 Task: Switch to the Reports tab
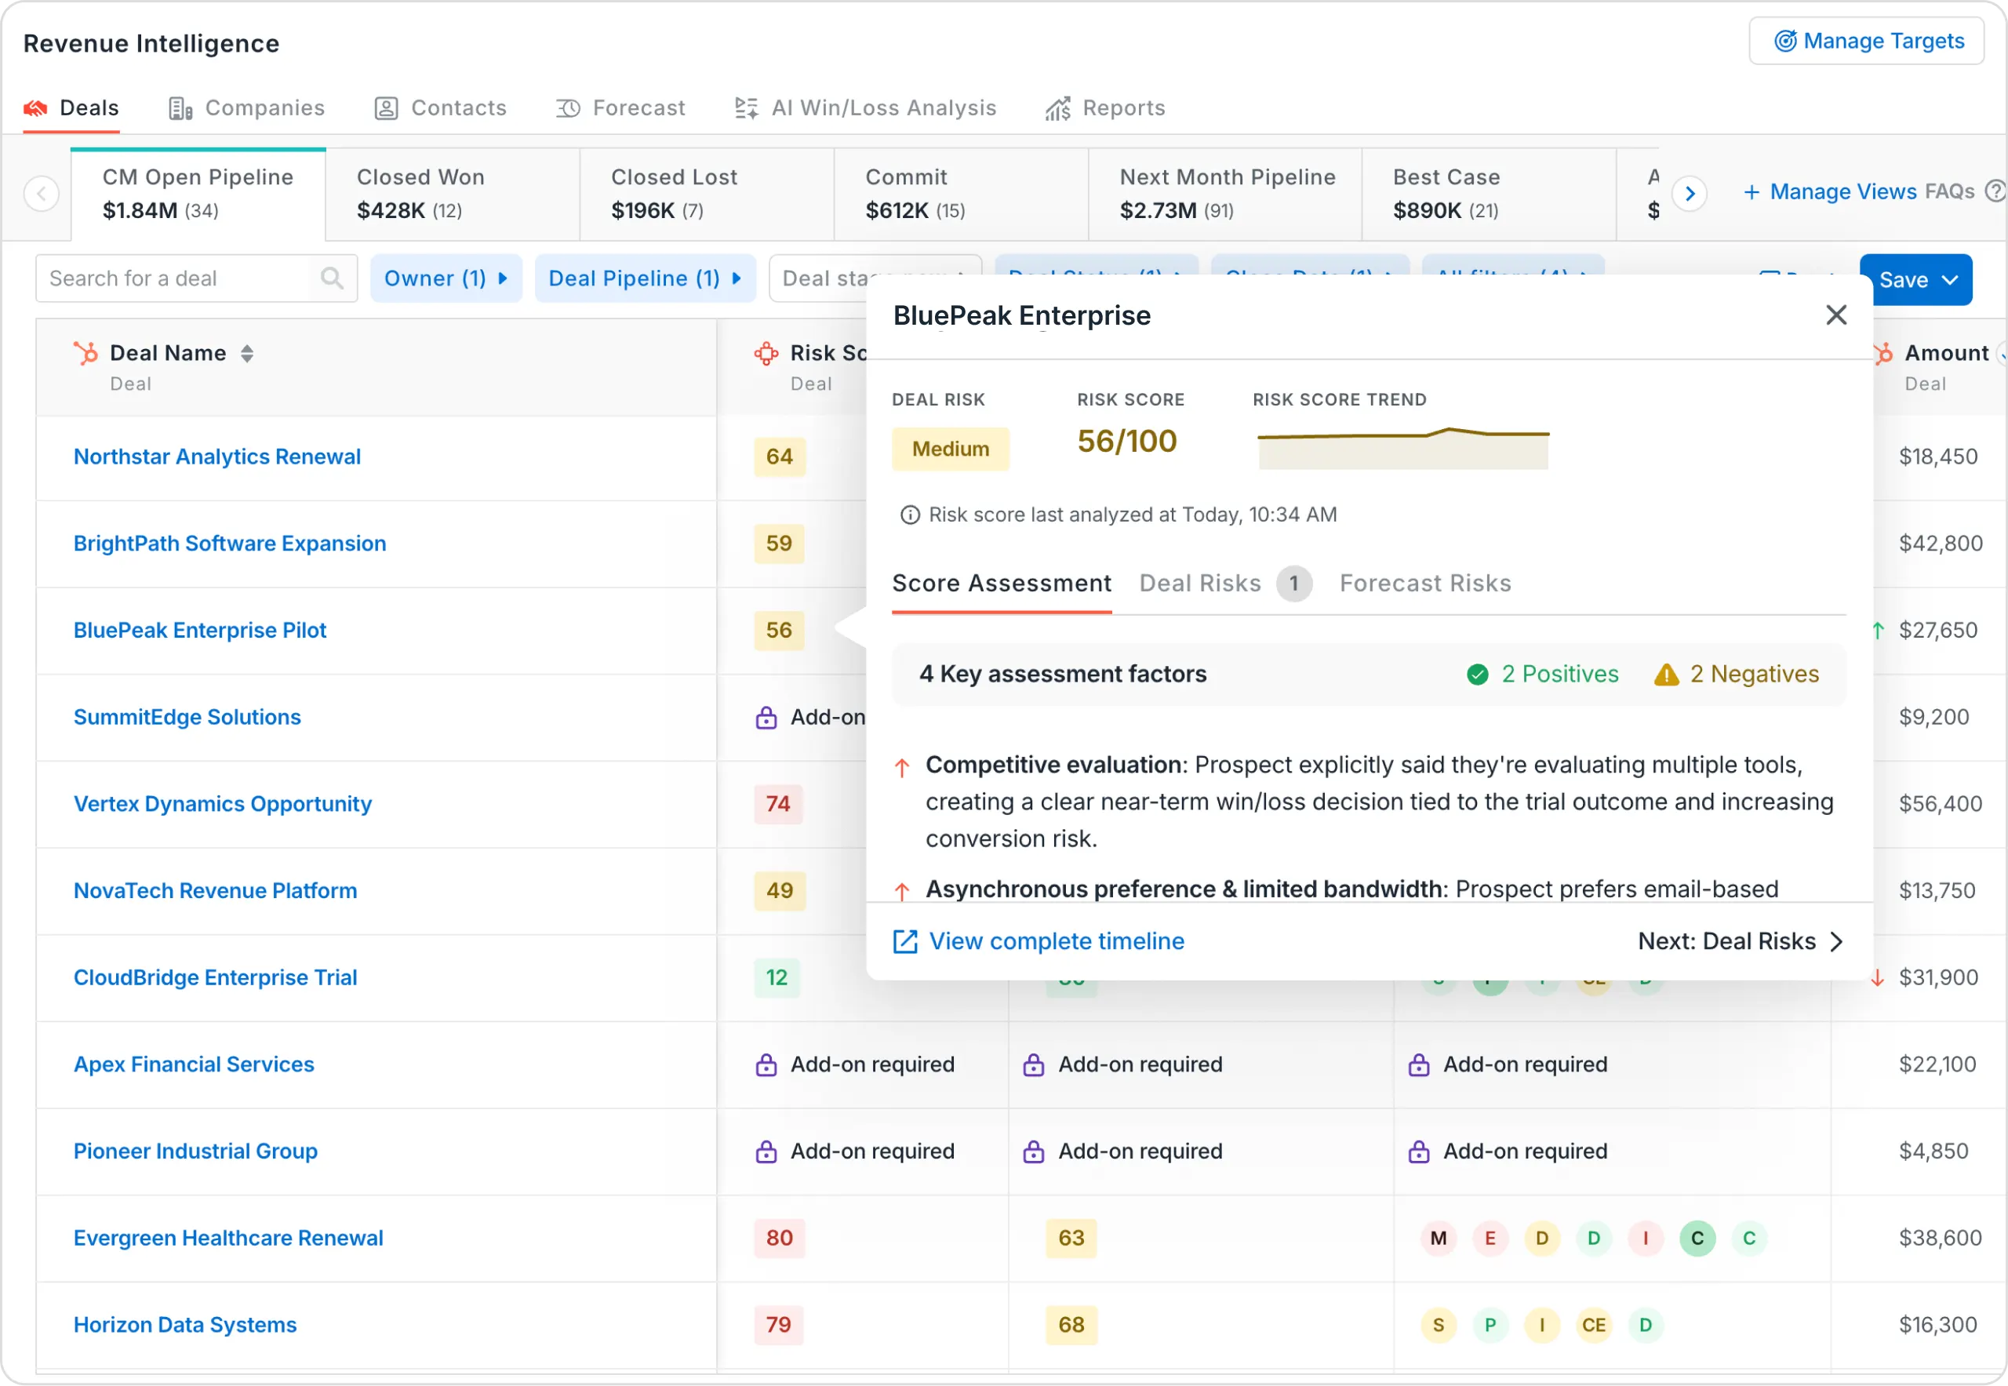pos(1104,107)
